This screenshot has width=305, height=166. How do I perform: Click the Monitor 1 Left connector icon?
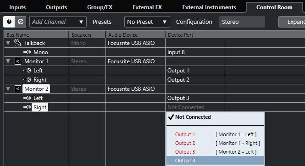[x=27, y=70]
